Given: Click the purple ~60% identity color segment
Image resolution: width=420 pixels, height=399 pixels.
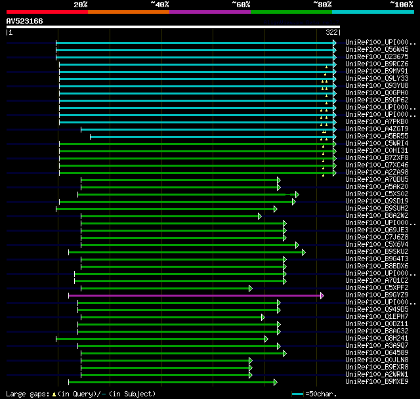Looking at the screenshot, I should 210,12.
